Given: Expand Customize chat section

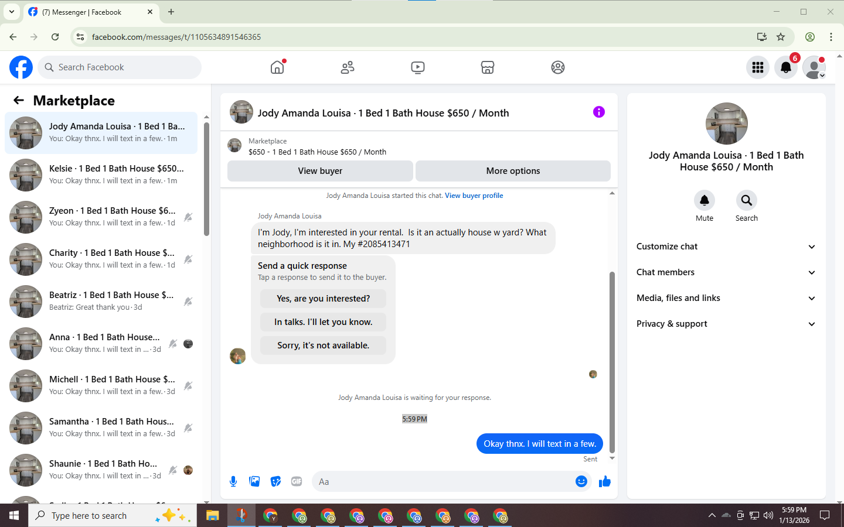Looking at the screenshot, I should pyautogui.click(x=726, y=247).
